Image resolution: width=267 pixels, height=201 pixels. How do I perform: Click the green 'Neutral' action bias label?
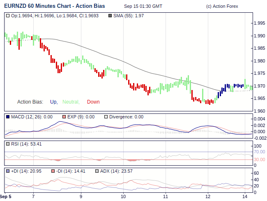(71, 102)
